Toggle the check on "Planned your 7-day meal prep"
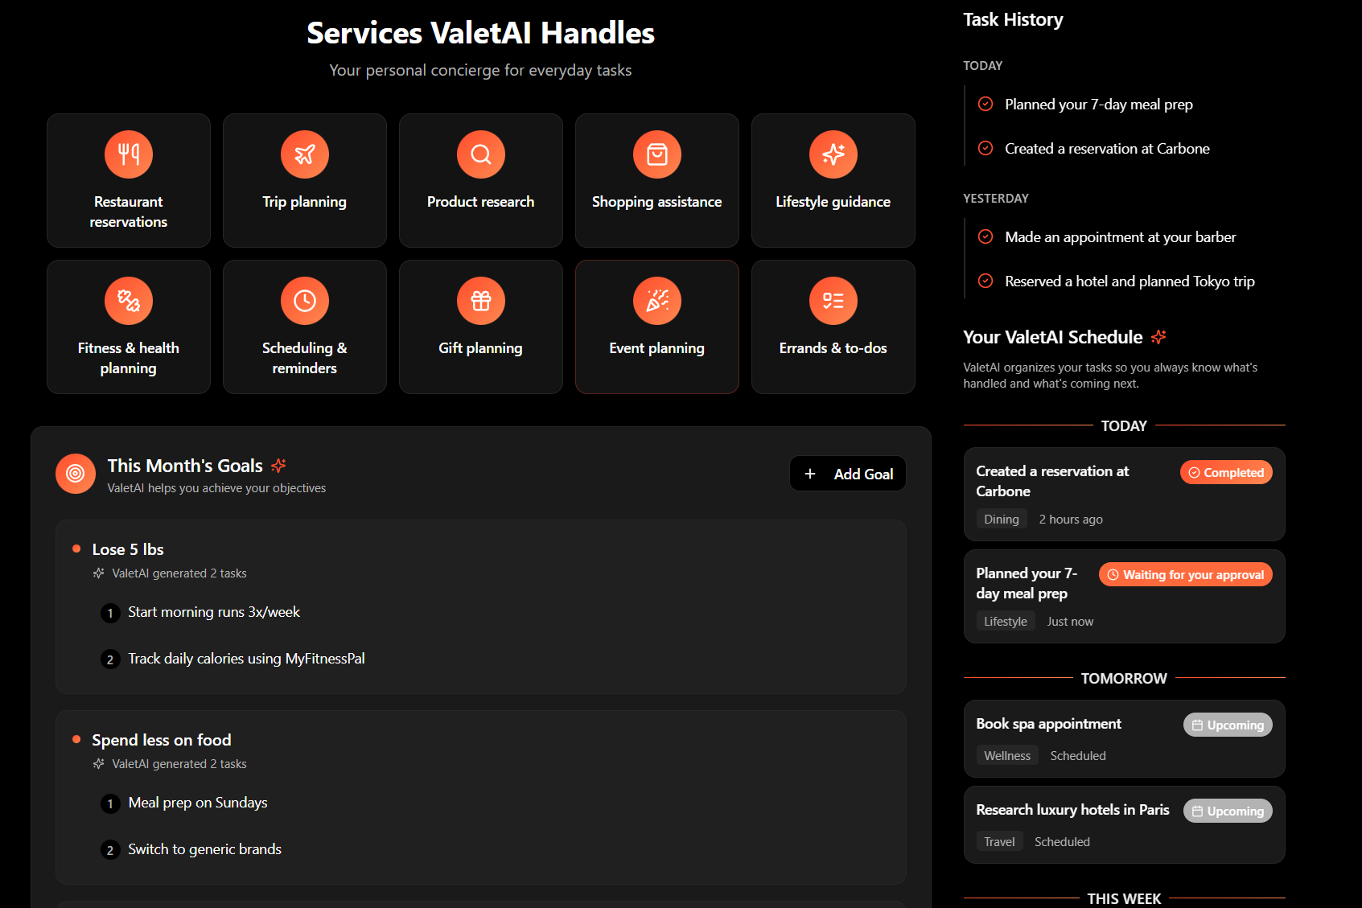The image size is (1362, 908). click(985, 104)
